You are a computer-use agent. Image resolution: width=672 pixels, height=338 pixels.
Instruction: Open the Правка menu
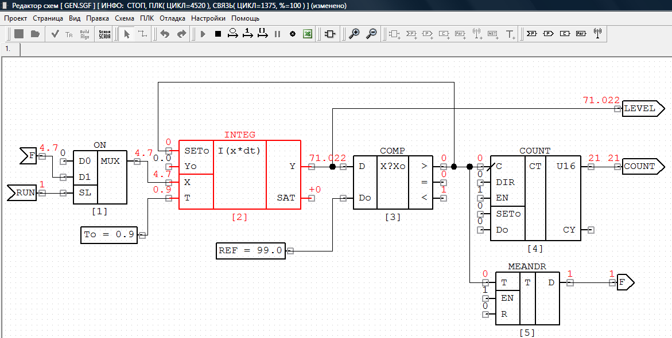(98, 18)
